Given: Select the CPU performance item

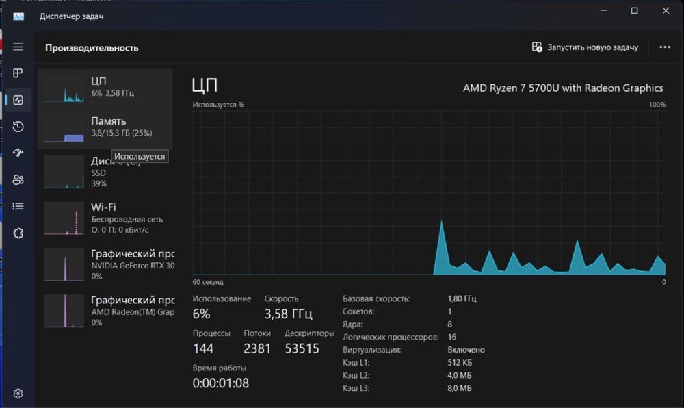Looking at the screenshot, I should 105,88.
